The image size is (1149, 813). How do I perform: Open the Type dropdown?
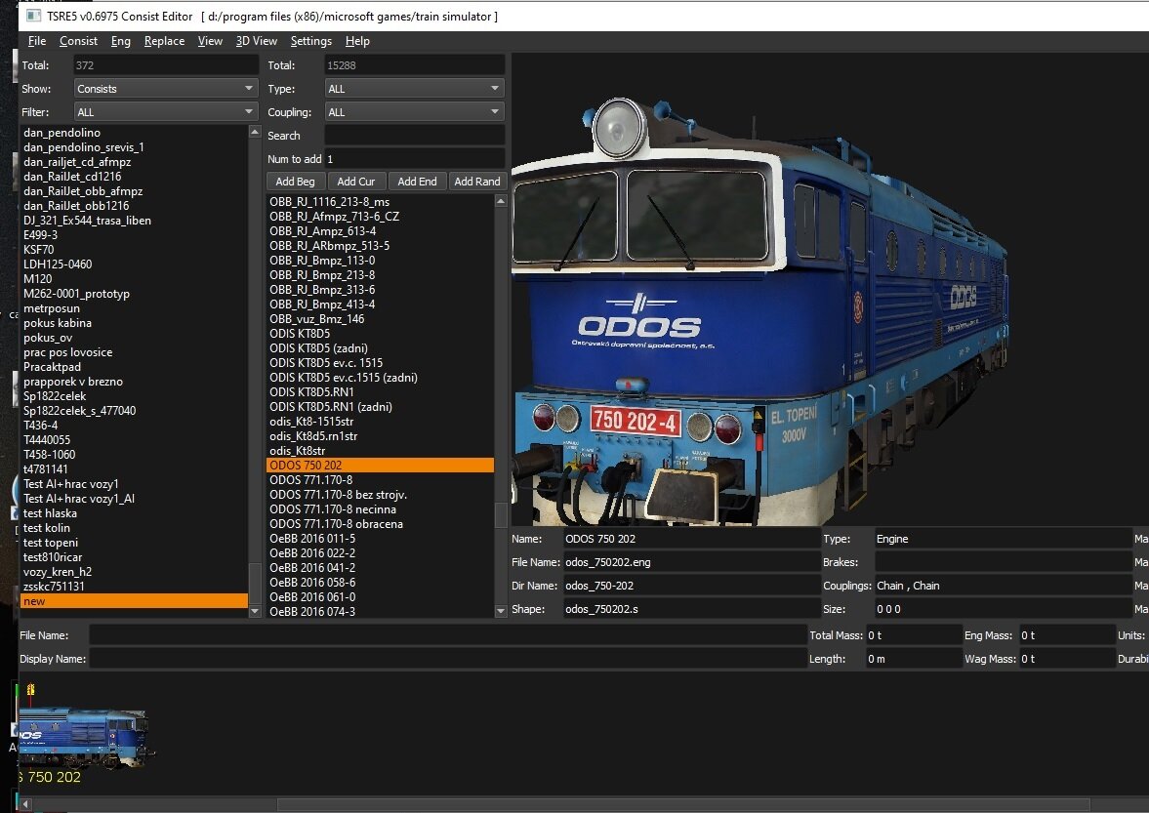click(414, 89)
